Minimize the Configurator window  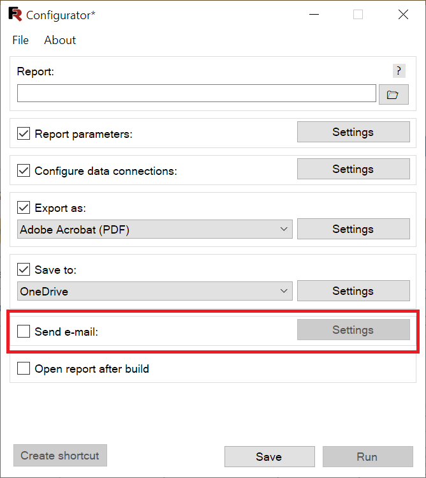314,14
